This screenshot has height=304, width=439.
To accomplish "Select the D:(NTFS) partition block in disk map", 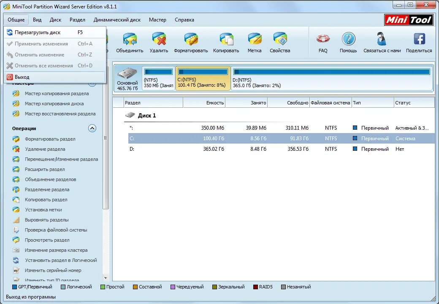I will click(331, 78).
